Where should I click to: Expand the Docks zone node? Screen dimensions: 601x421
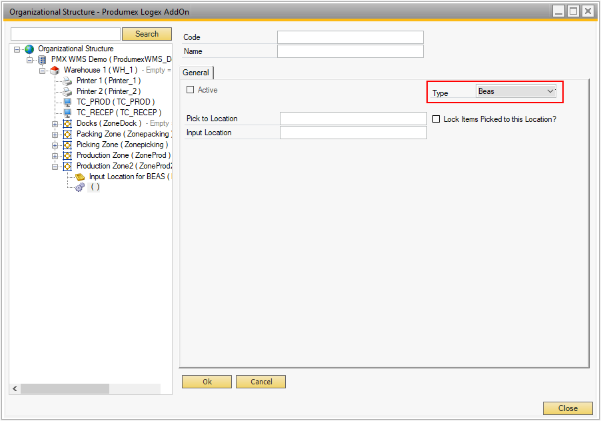[55, 124]
